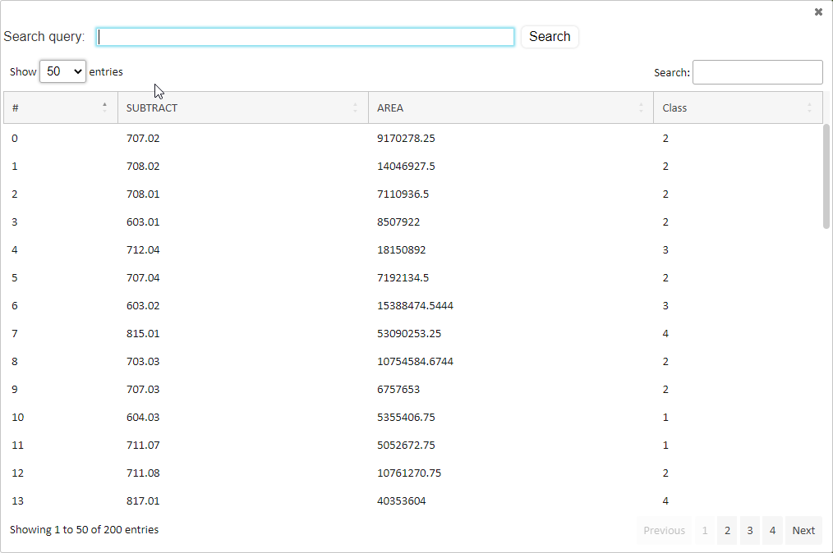Select SUBTRACT value 603.01
The height and width of the screenshot is (553, 833).
(143, 222)
